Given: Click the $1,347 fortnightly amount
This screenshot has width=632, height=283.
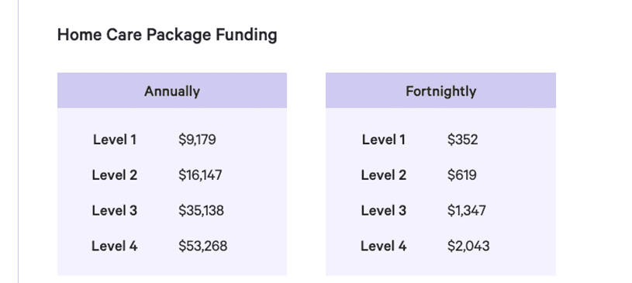Looking at the screenshot, I should pos(466,210).
